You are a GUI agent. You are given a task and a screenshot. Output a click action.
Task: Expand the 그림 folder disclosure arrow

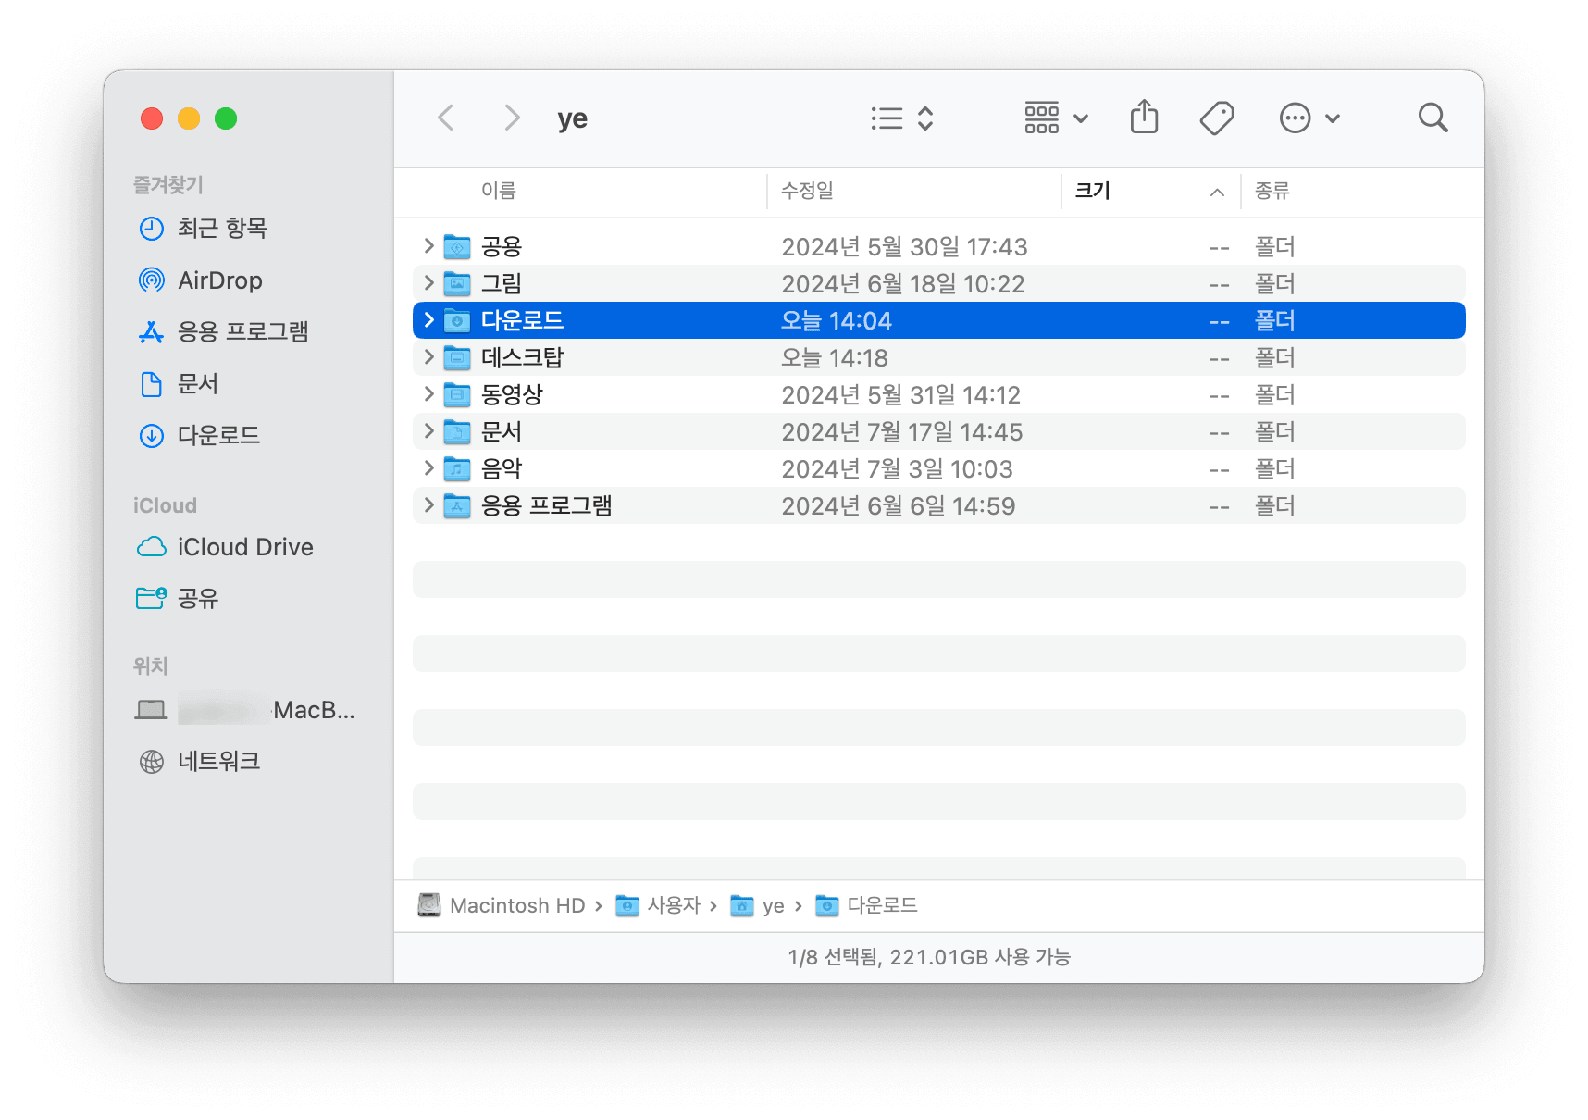tap(428, 283)
